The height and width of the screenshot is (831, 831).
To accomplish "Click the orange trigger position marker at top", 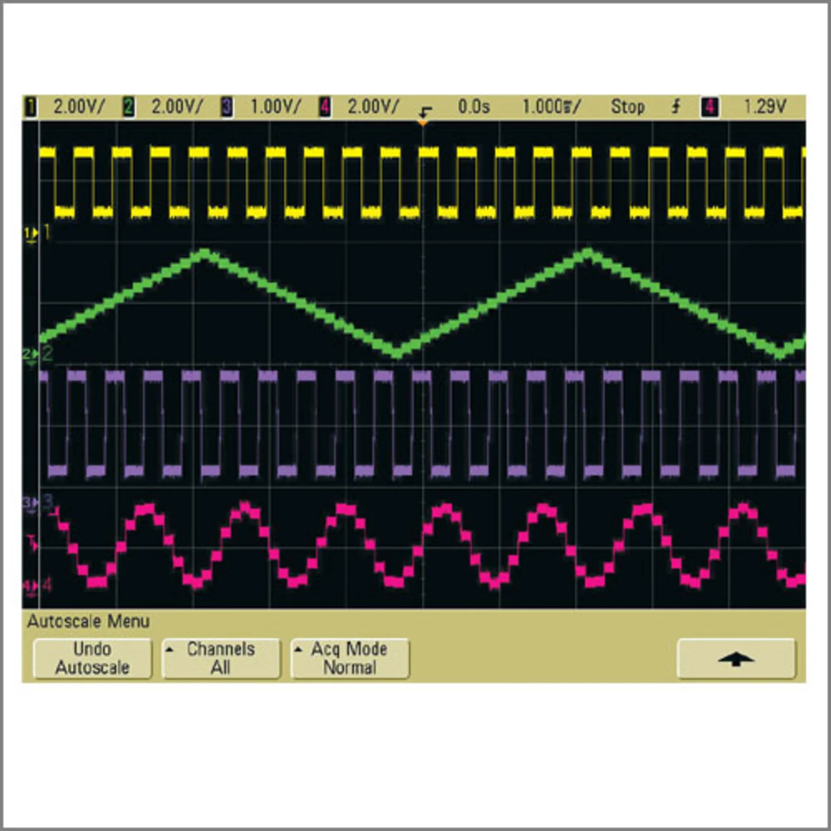I will 423,121.
